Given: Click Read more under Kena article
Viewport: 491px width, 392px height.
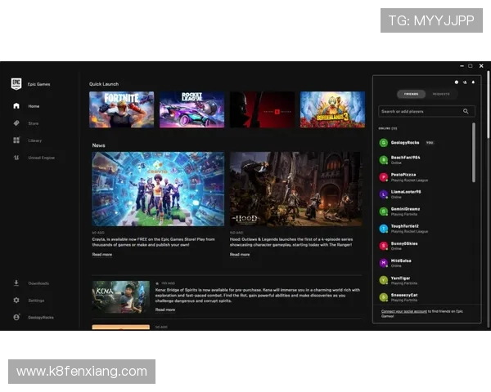Looking at the screenshot, I should pos(165,310).
